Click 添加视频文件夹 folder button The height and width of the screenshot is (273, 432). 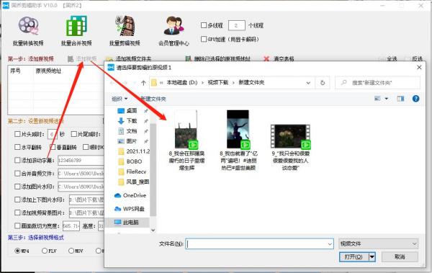click(x=129, y=58)
